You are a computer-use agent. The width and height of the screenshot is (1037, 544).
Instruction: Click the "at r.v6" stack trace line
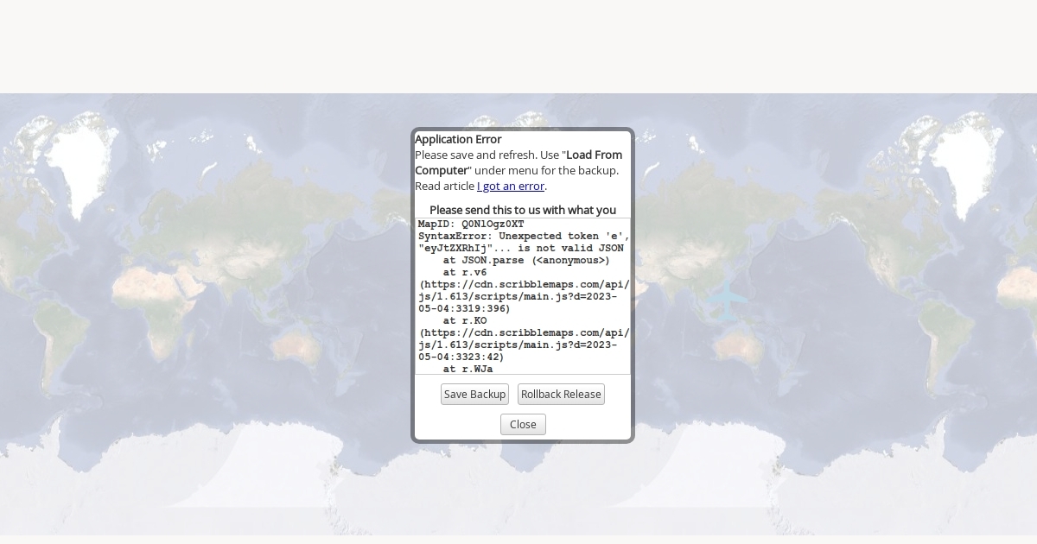pyautogui.click(x=465, y=273)
